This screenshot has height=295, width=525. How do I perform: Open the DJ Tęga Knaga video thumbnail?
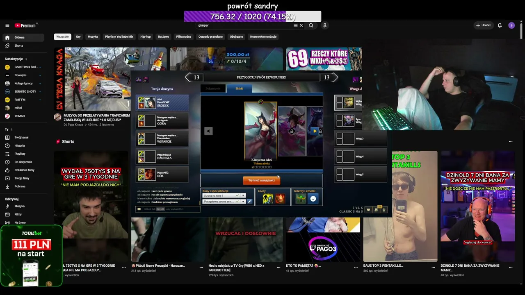coord(92,79)
